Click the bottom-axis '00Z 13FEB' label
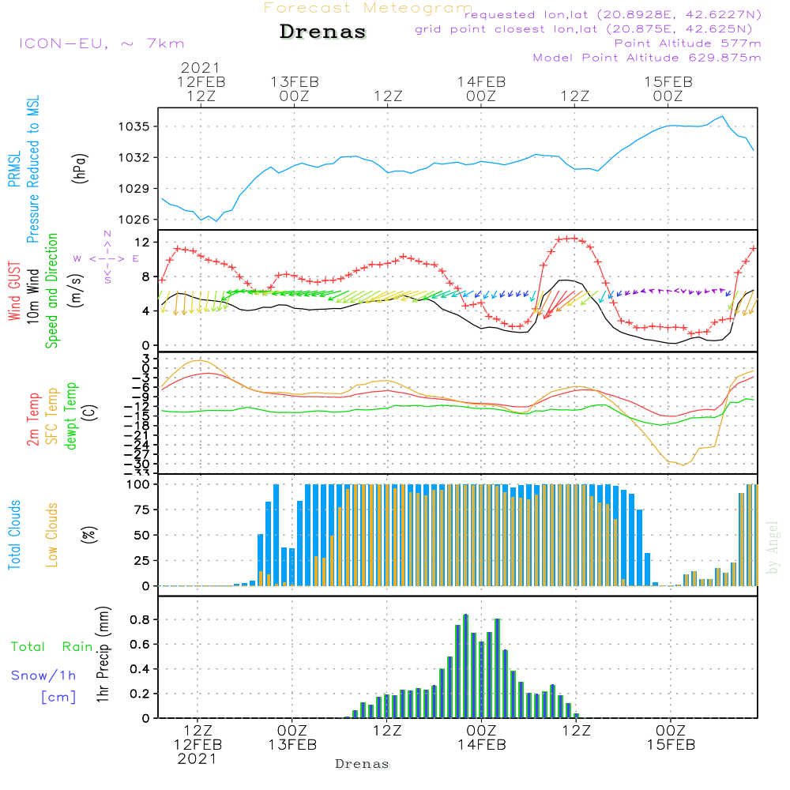 [x=292, y=738]
